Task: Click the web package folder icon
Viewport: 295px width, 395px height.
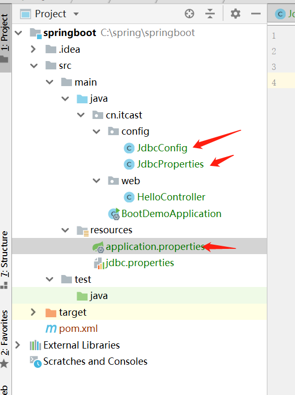Action: pyautogui.click(x=113, y=181)
